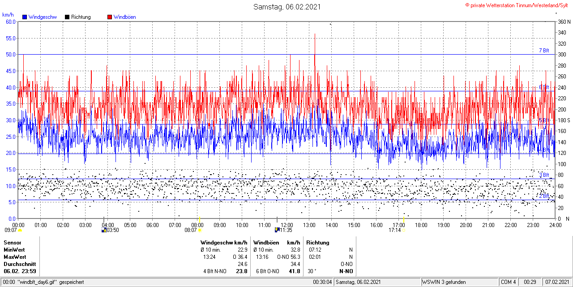Click the maximum gust value O-NO 56.3
573x287 pixels.
pos(289,257)
